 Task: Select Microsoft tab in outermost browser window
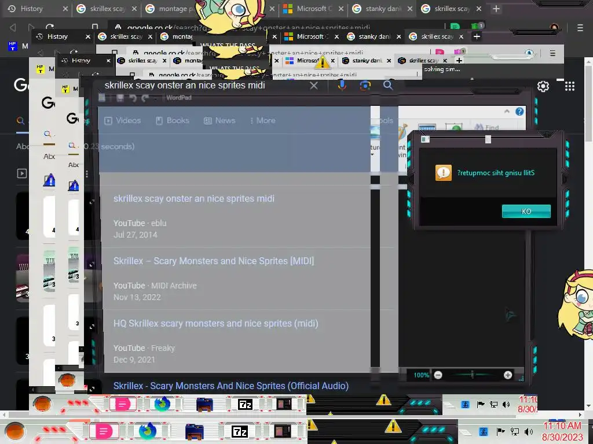(x=313, y=9)
